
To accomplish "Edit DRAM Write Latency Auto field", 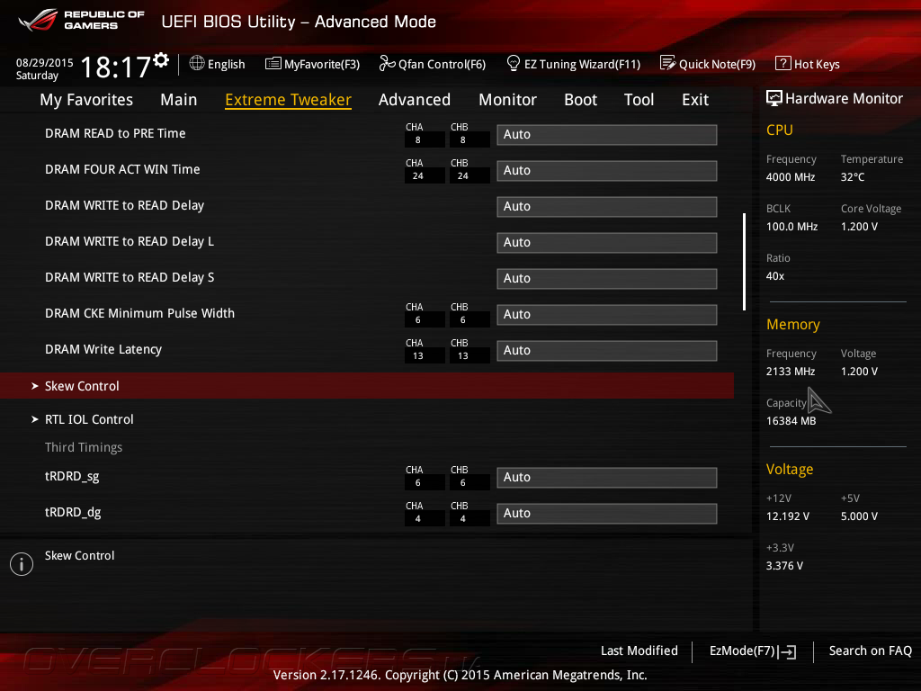I will pos(607,351).
